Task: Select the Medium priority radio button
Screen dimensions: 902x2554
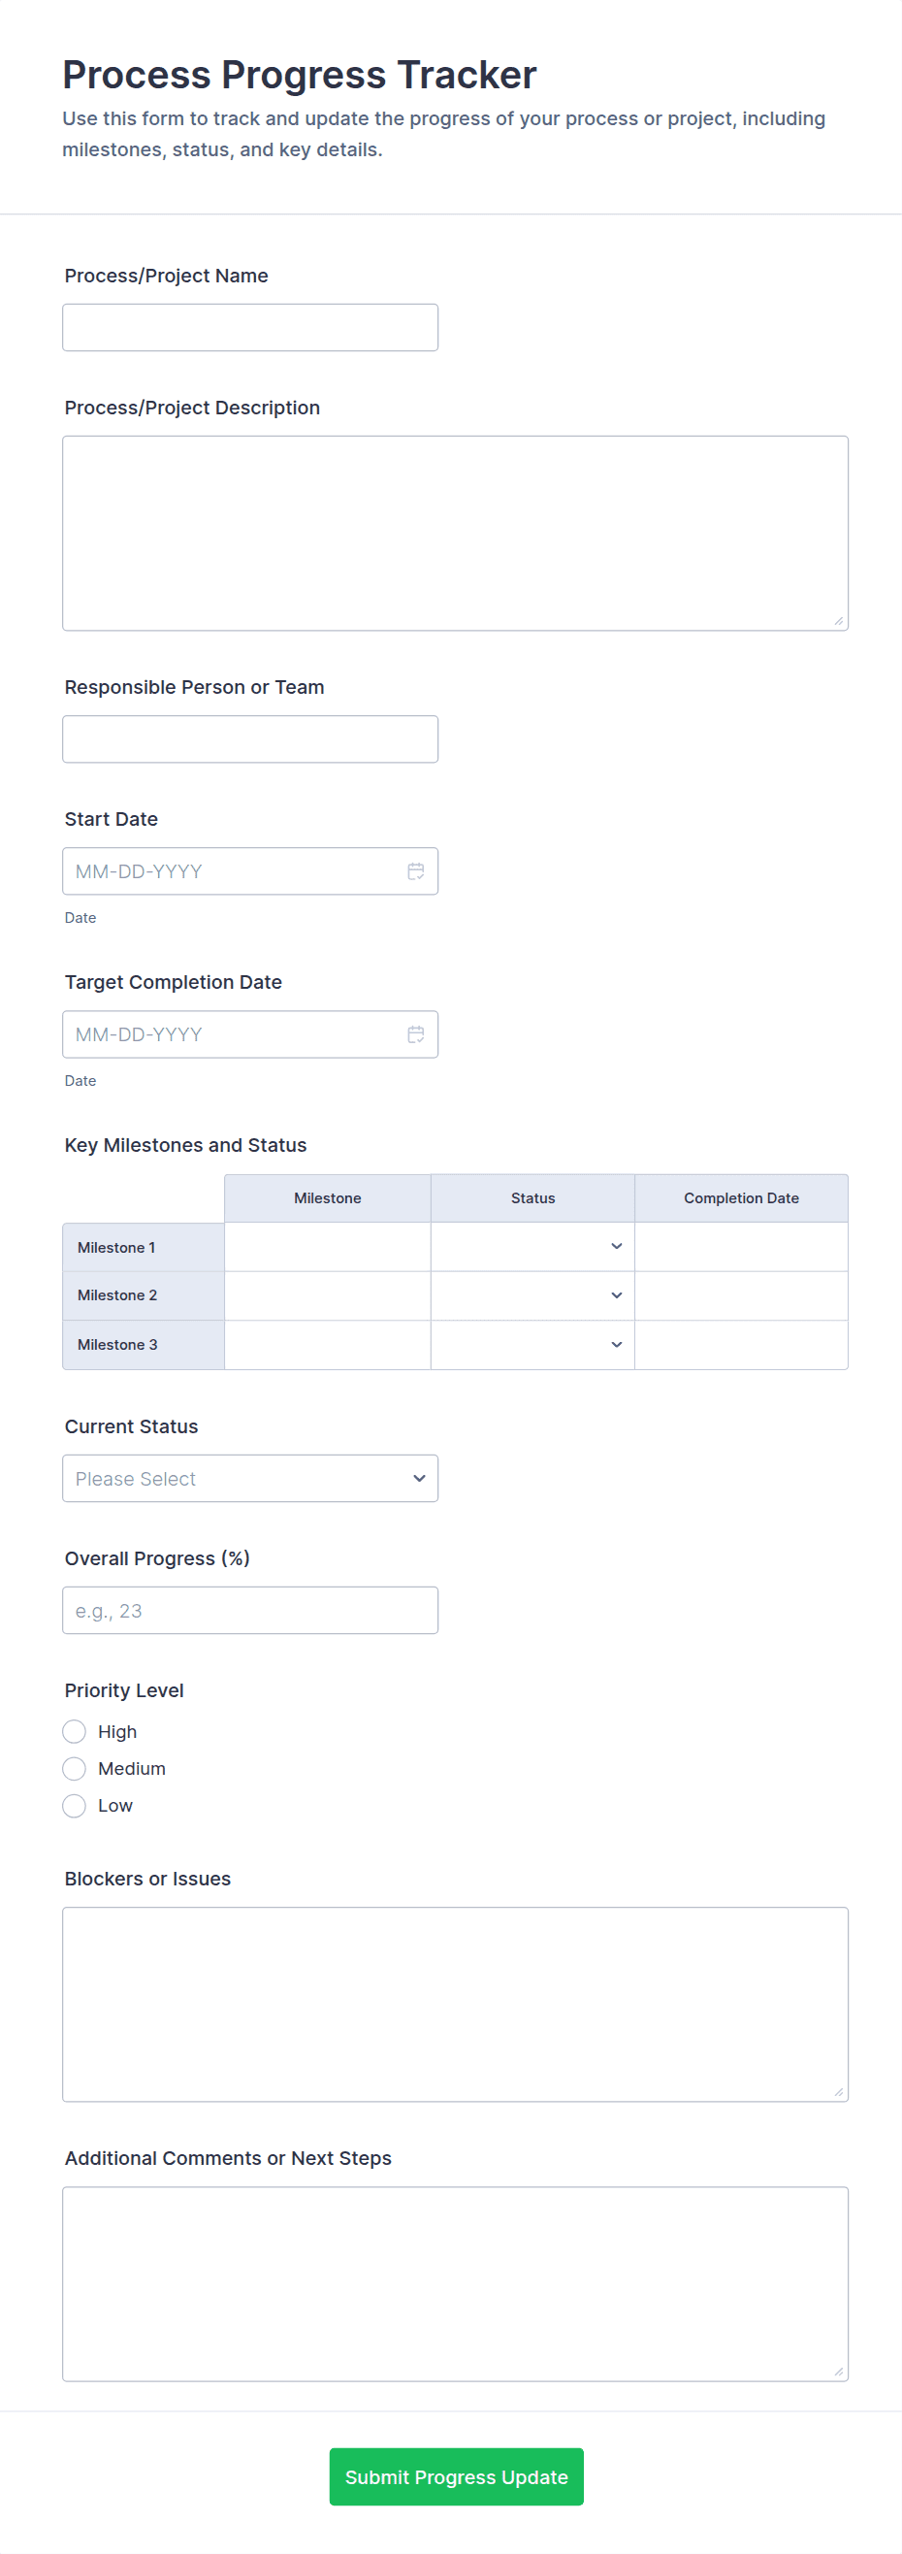Action: pos(75,1768)
